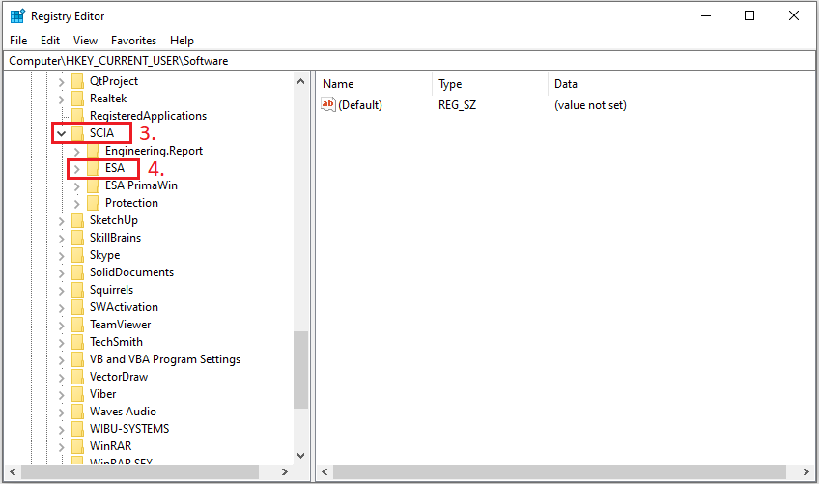Click the Registry Editor title bar icon
This screenshot has height=484, width=819.
pyautogui.click(x=17, y=16)
